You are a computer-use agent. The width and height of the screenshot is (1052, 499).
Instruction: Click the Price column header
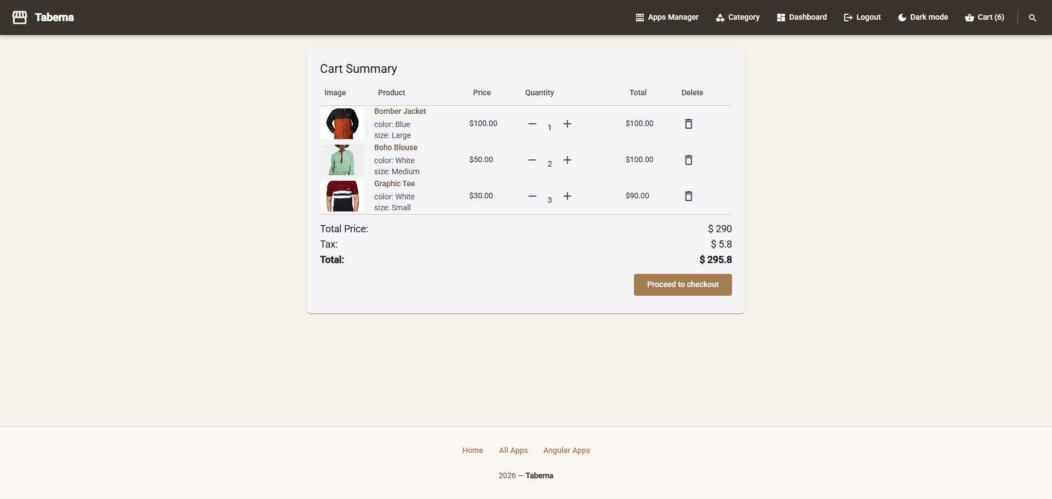pos(482,93)
